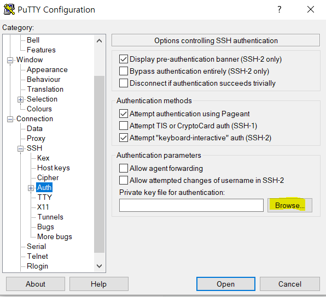Toggle Display pre-authentication banner checkbox

[x=124, y=59]
